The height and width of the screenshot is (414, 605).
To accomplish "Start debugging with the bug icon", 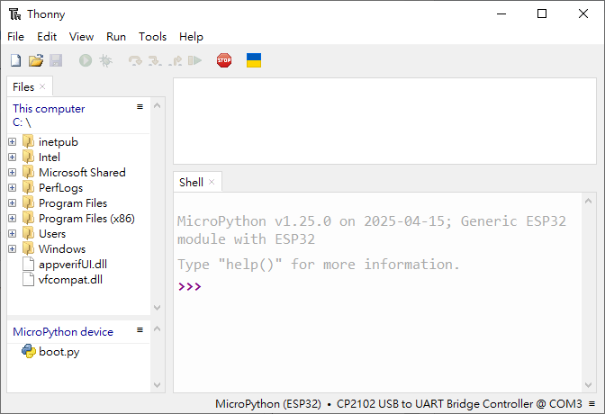I will point(105,60).
